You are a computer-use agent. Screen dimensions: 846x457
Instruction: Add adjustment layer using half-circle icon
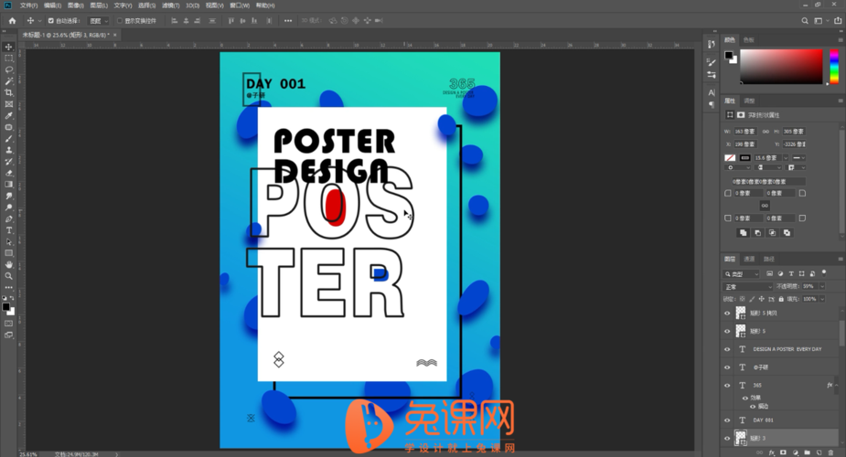(796, 452)
